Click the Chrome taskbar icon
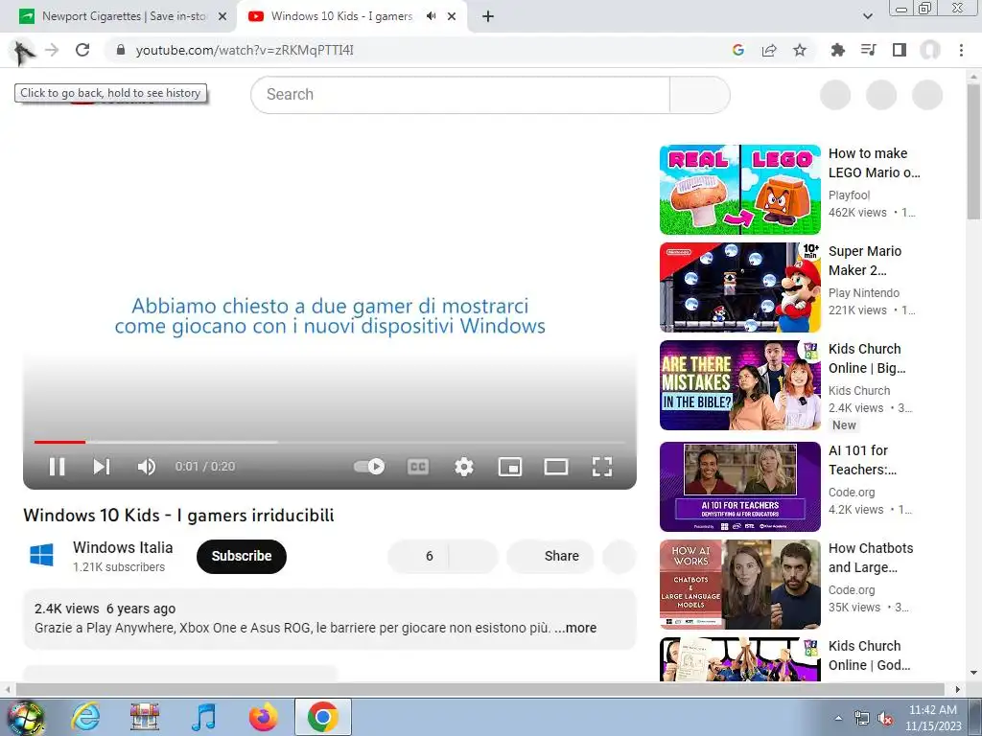 [322, 717]
